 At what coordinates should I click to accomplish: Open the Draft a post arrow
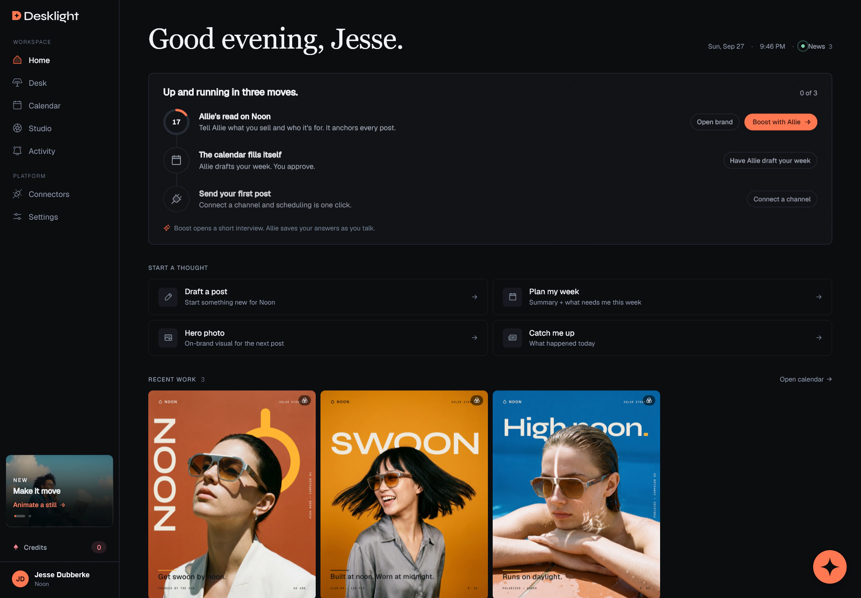[x=474, y=297]
